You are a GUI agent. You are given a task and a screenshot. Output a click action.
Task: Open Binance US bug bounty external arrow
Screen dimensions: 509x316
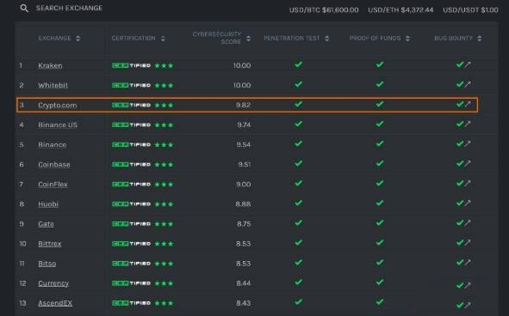click(x=468, y=124)
